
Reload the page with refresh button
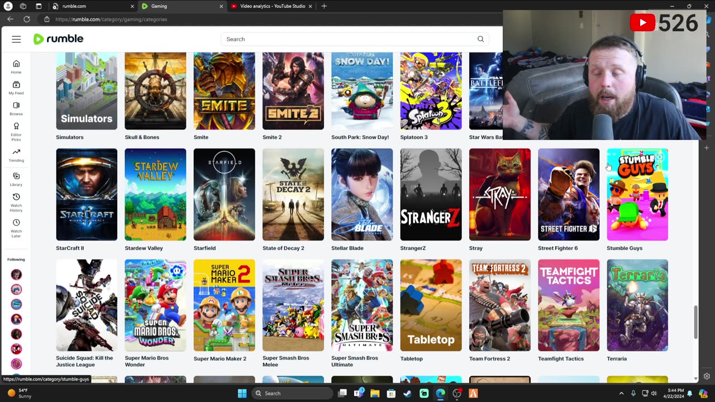[x=26, y=19]
